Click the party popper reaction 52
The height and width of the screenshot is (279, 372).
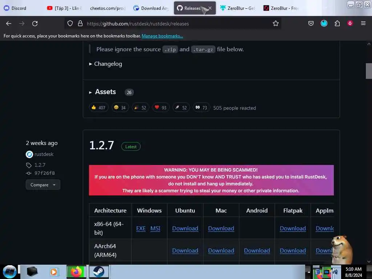click(141, 108)
